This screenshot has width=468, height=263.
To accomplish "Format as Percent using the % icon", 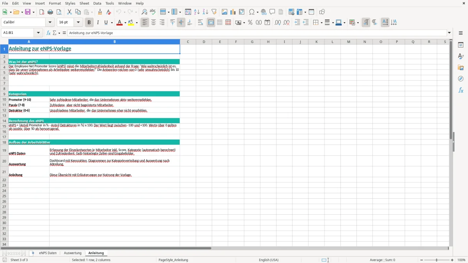I will tap(250, 23).
